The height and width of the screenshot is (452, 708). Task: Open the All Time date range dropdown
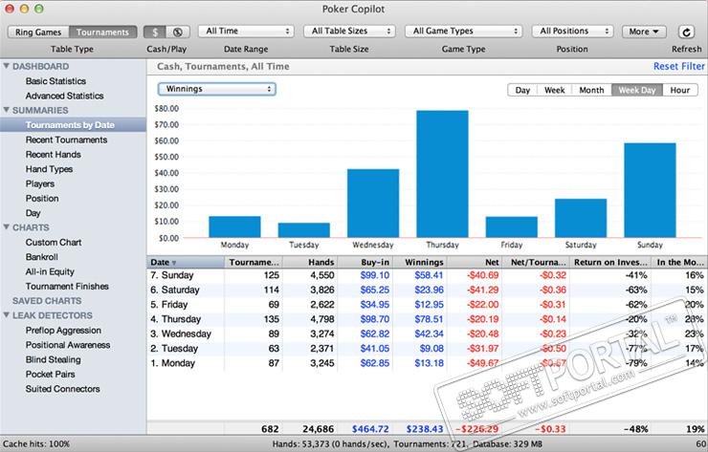[246, 32]
